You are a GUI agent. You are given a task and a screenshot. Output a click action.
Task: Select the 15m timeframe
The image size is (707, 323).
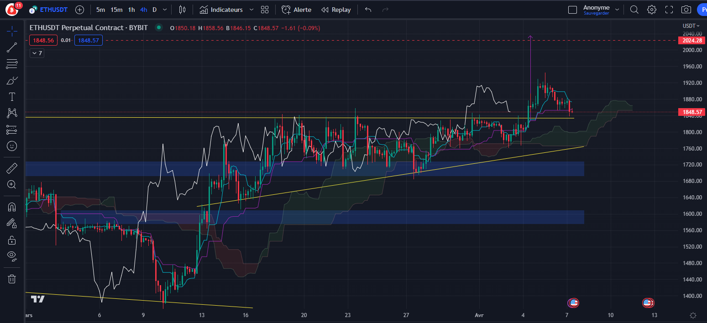[116, 10]
